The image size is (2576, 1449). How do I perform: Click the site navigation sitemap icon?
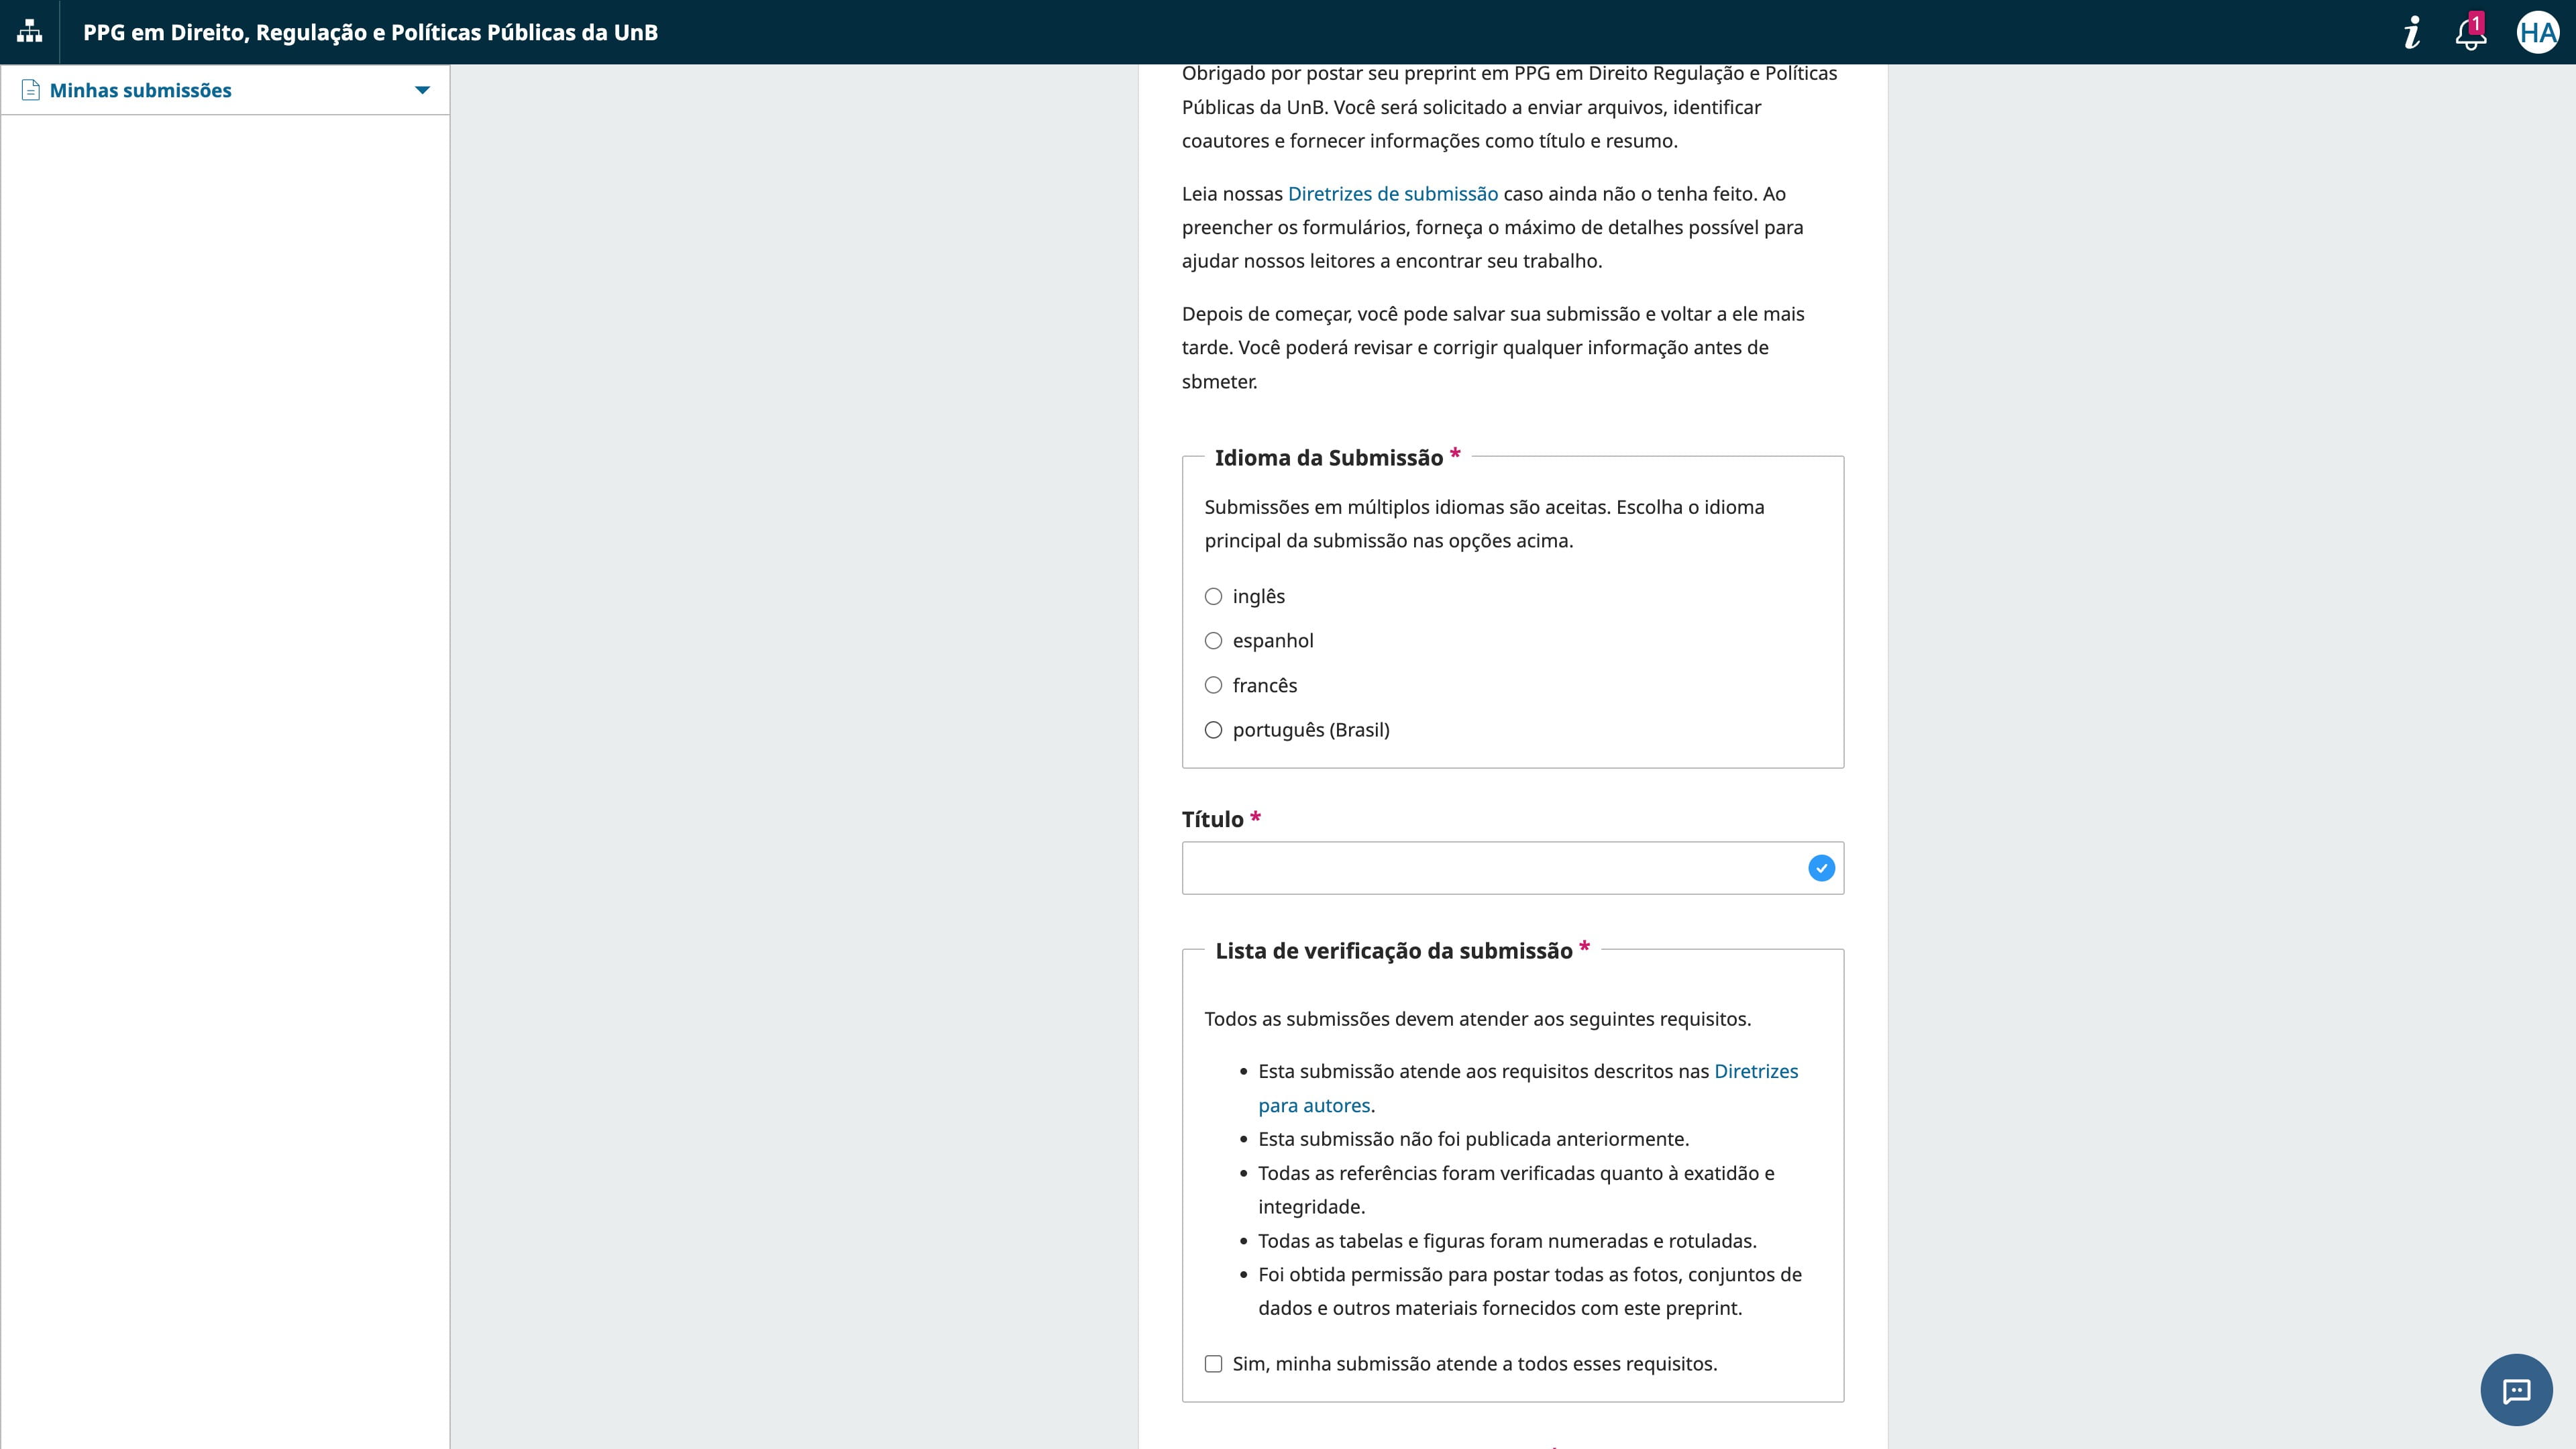29,31
